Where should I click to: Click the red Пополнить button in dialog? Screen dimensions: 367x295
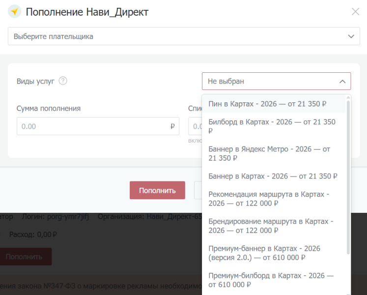(157, 190)
